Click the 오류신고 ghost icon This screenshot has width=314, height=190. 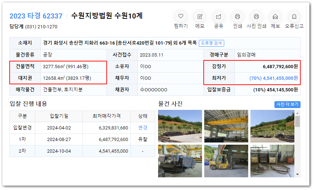[x=294, y=16]
